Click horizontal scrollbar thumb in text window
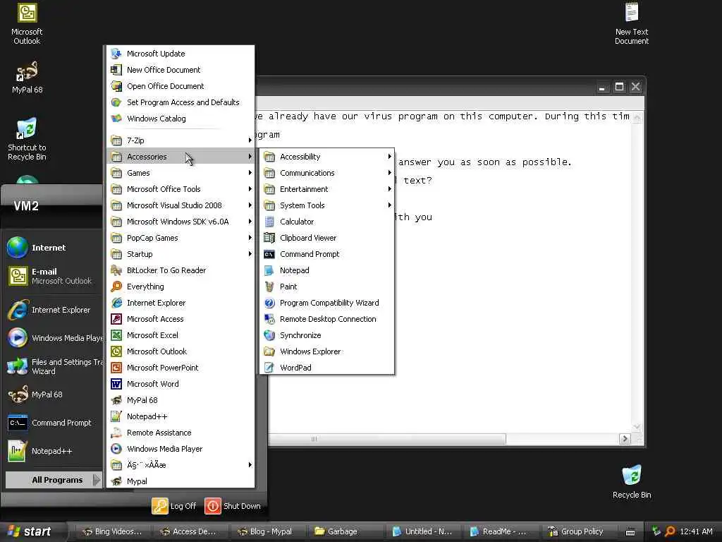Image resolution: width=722 pixels, height=542 pixels. [x=387, y=439]
